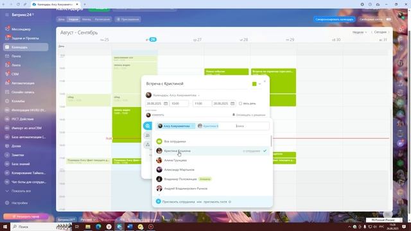Open Онлайн-запись in the sidebar

pyautogui.click(x=23, y=92)
